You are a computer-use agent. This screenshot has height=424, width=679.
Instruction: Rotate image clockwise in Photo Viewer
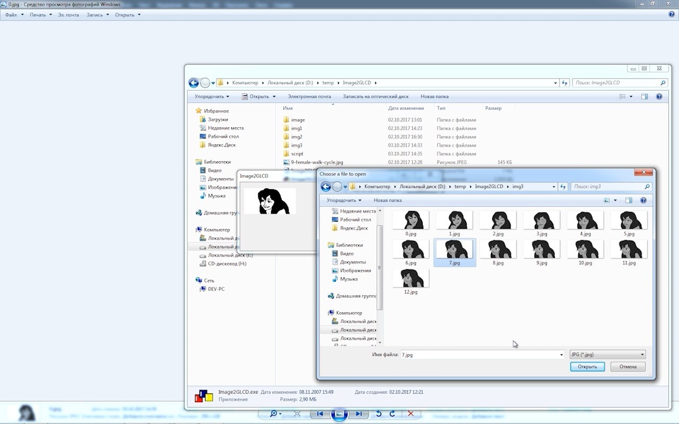(x=393, y=414)
